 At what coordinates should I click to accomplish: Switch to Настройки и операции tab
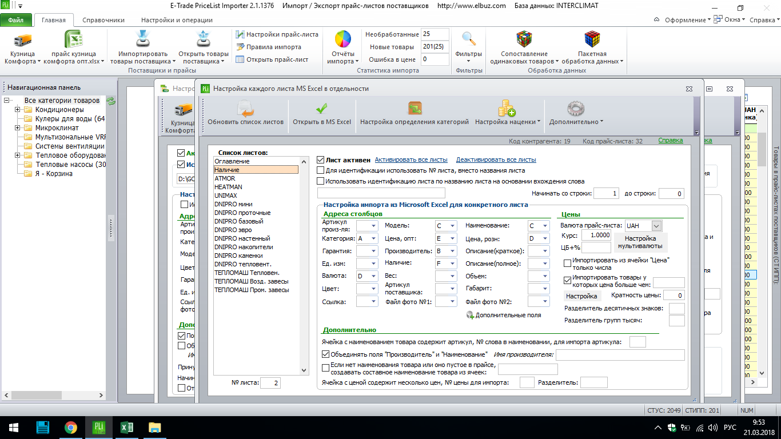click(177, 20)
